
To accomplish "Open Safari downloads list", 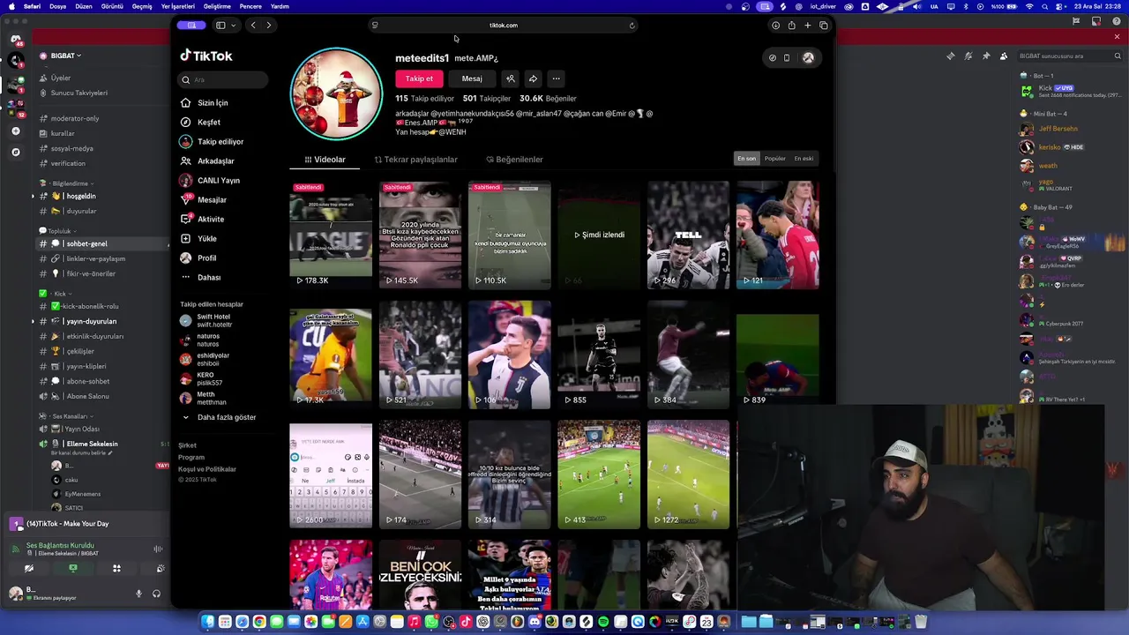I will [x=775, y=26].
